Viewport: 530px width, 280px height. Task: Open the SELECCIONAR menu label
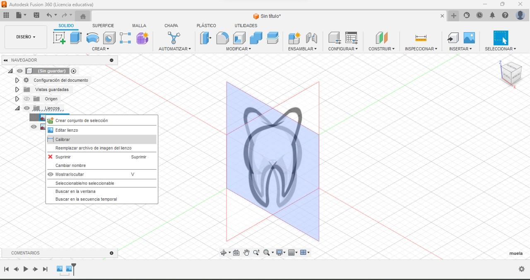pos(501,49)
